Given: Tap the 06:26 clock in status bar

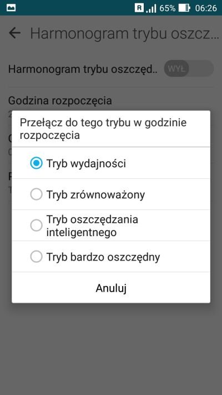Looking at the screenshot, I should [x=206, y=8].
